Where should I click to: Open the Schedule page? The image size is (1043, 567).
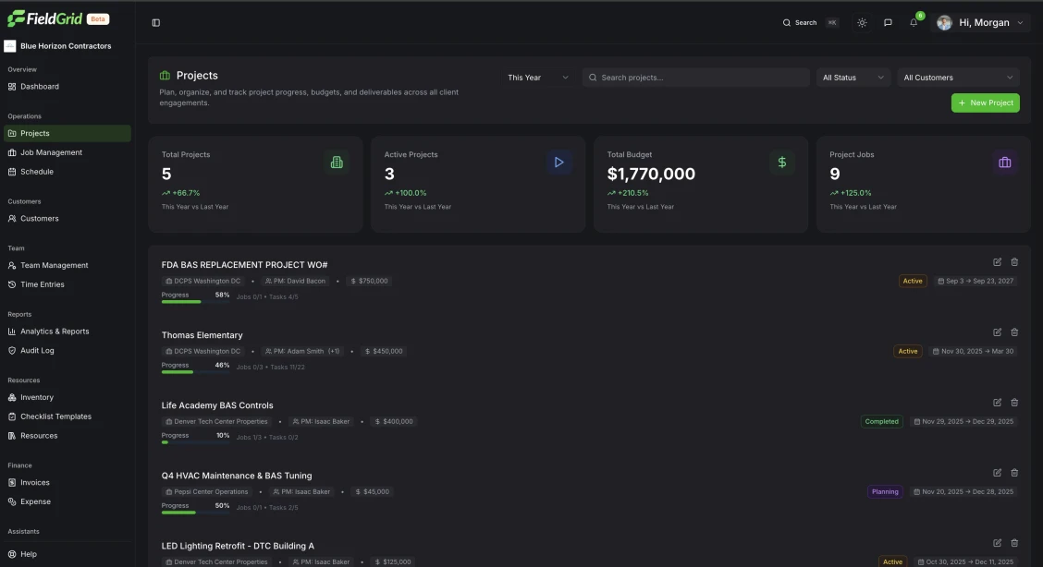point(67,171)
